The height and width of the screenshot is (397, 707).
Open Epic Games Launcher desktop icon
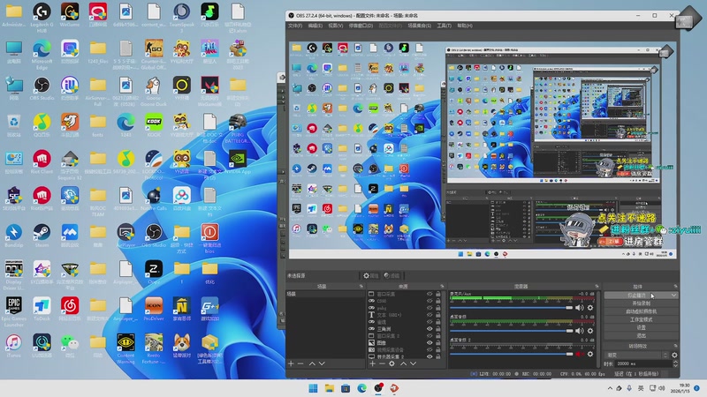click(x=14, y=306)
